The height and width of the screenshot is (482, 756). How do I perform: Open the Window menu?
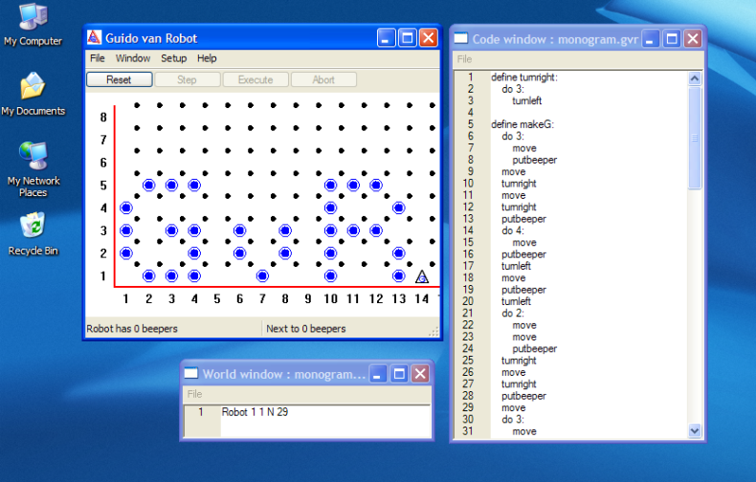pos(133,58)
